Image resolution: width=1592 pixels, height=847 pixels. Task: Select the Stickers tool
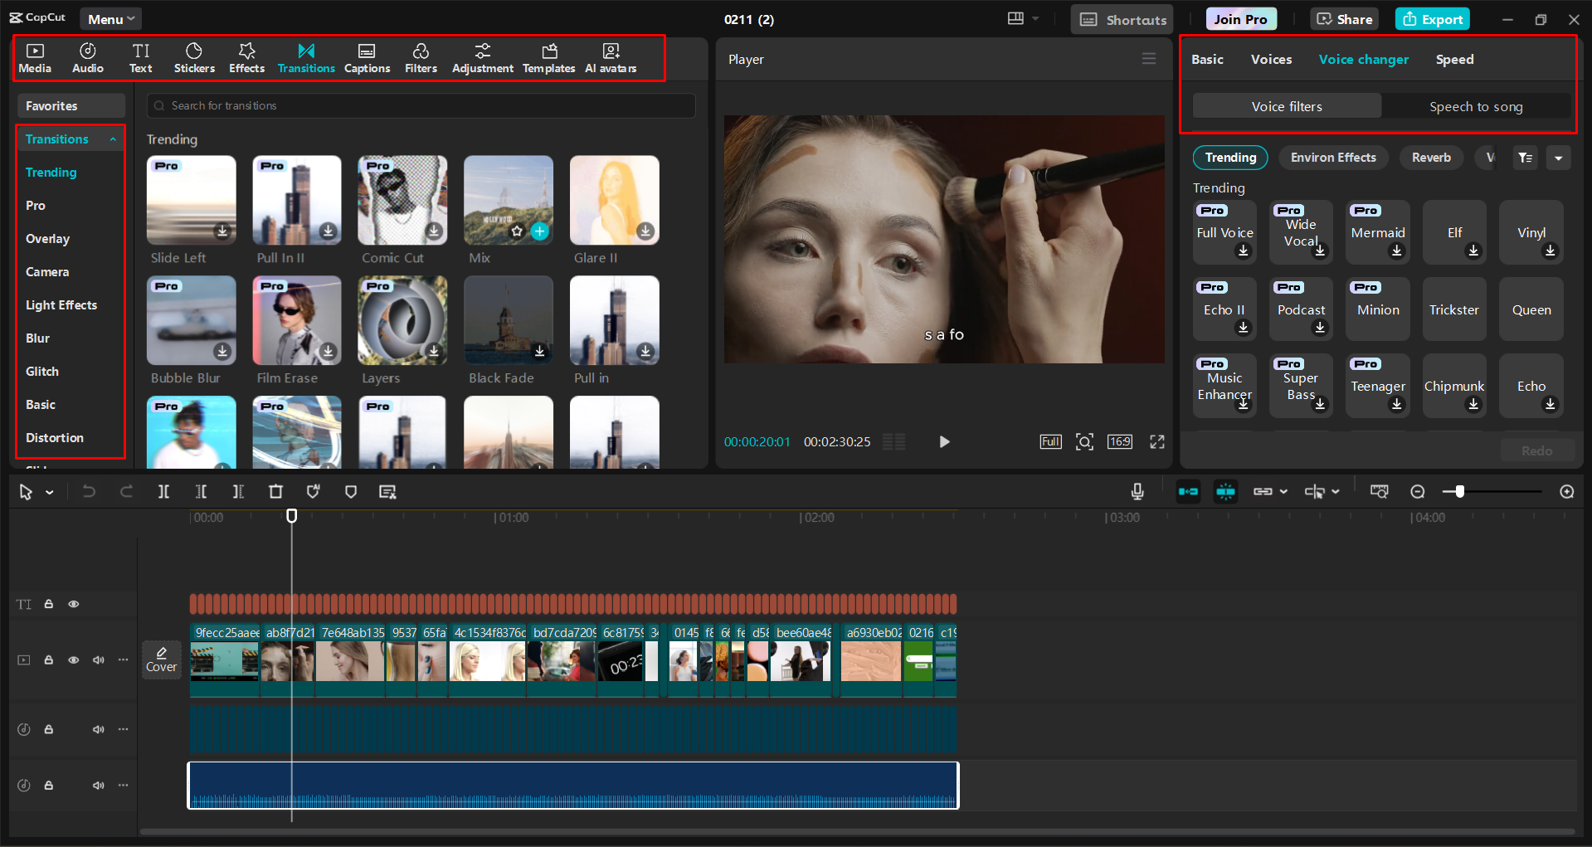pyautogui.click(x=194, y=57)
